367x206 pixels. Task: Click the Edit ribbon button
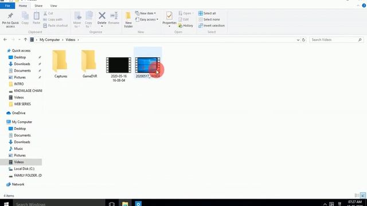point(183,19)
